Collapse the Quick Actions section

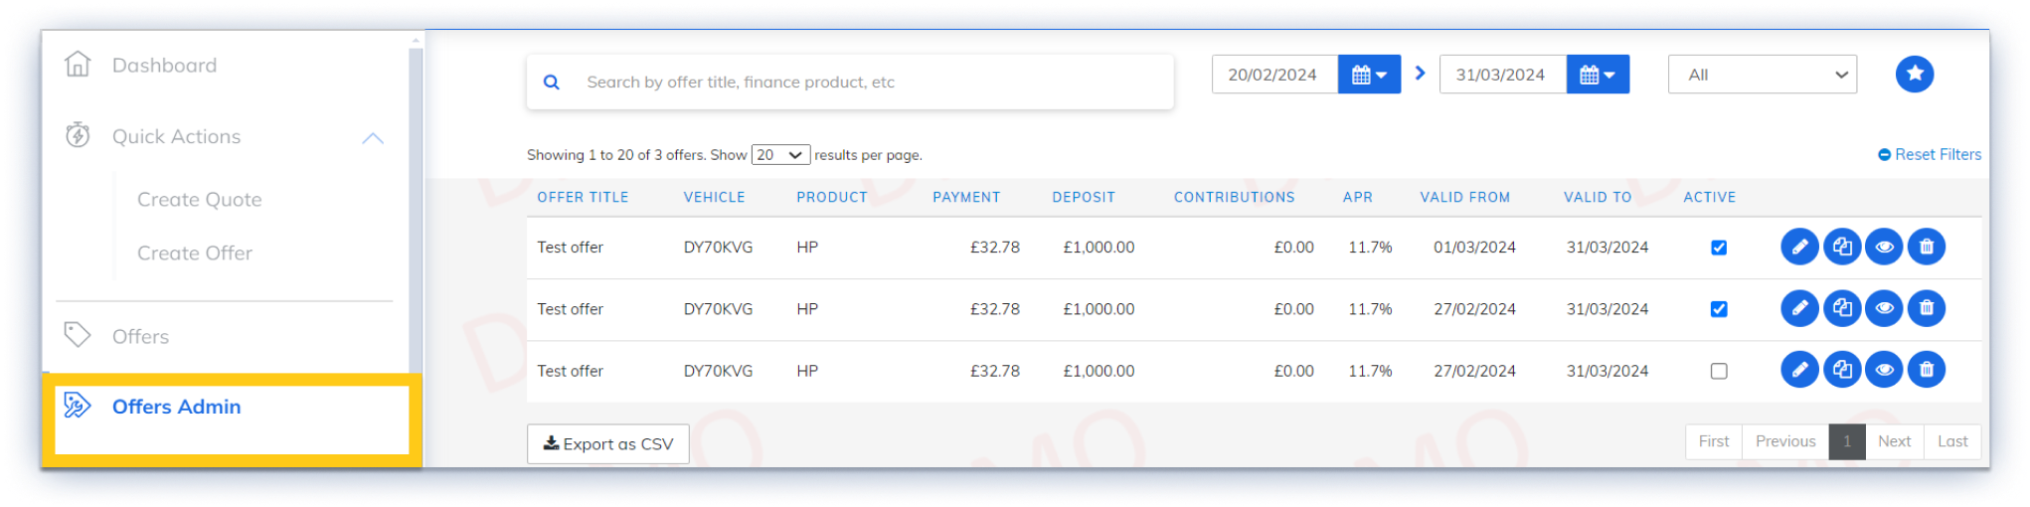pos(373,138)
